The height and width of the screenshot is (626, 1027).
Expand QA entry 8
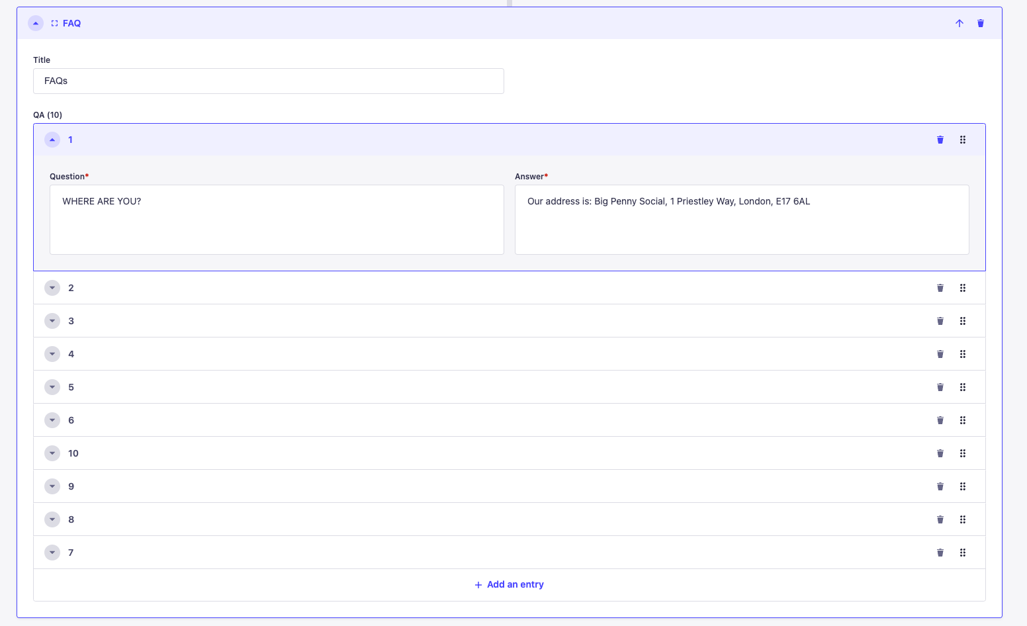52,519
